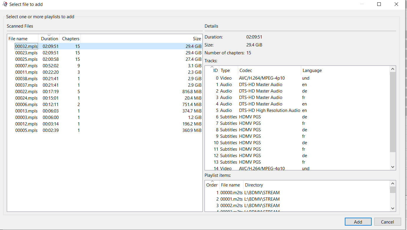
Task: Select playlist 00013.mpls
Action: [x=105, y=111]
